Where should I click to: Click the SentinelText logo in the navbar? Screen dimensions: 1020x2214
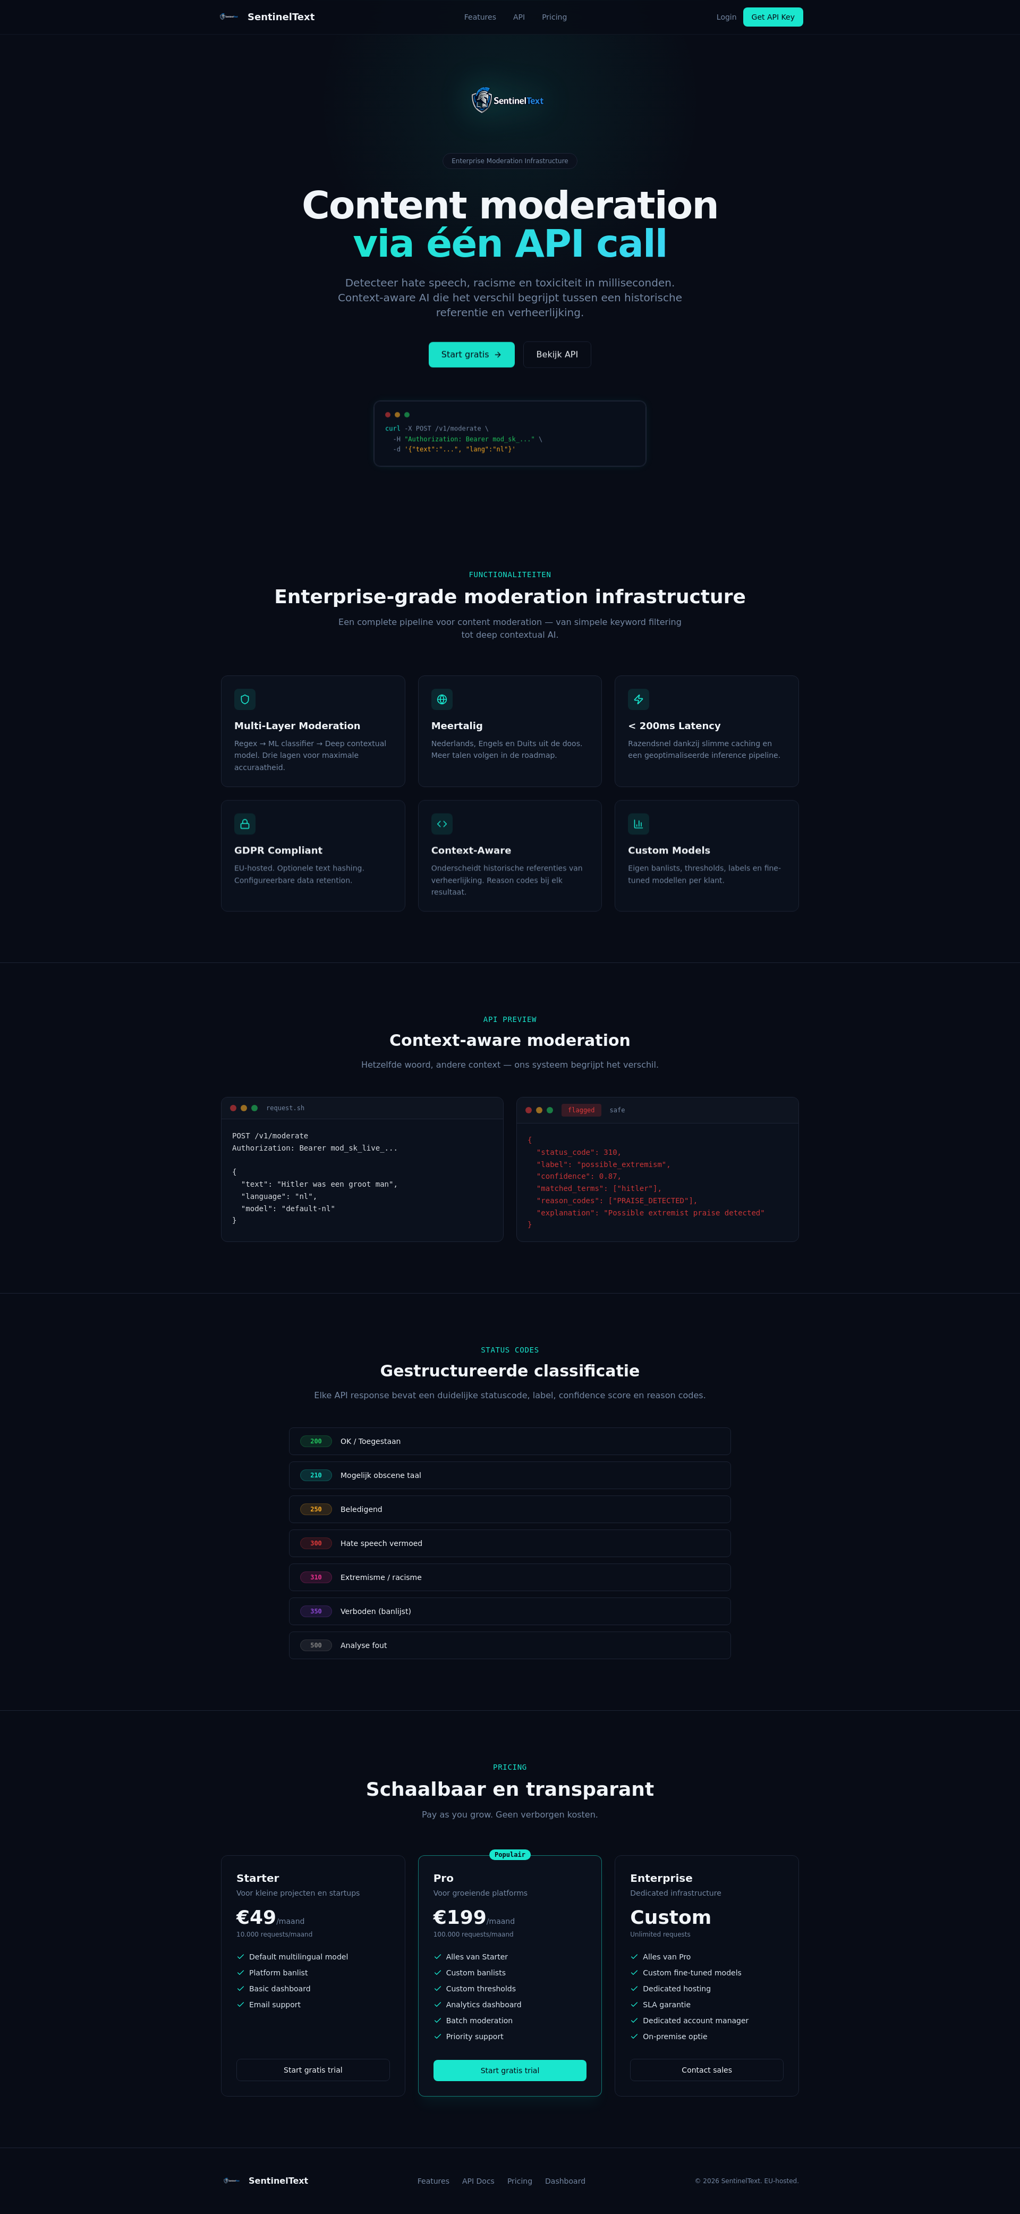(x=268, y=16)
